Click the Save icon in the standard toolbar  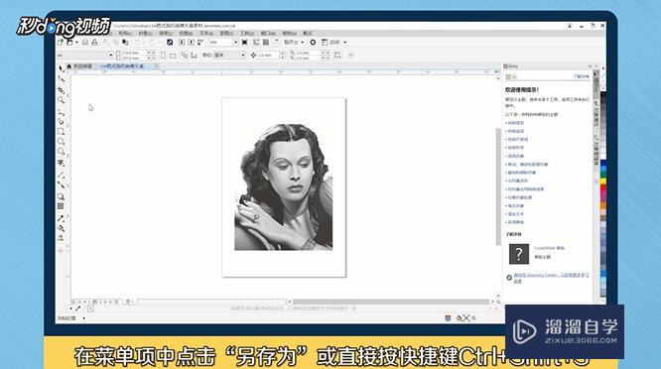click(x=85, y=42)
